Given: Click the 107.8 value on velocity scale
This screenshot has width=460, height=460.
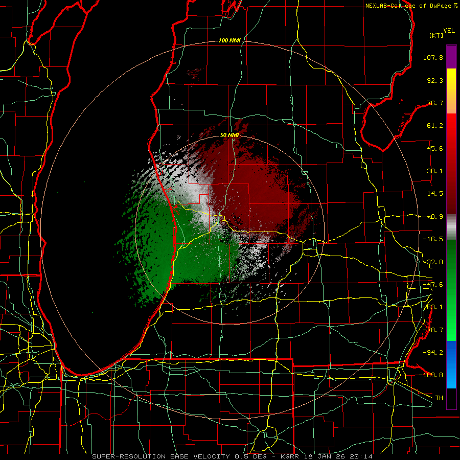Looking at the screenshot, I should (x=433, y=57).
